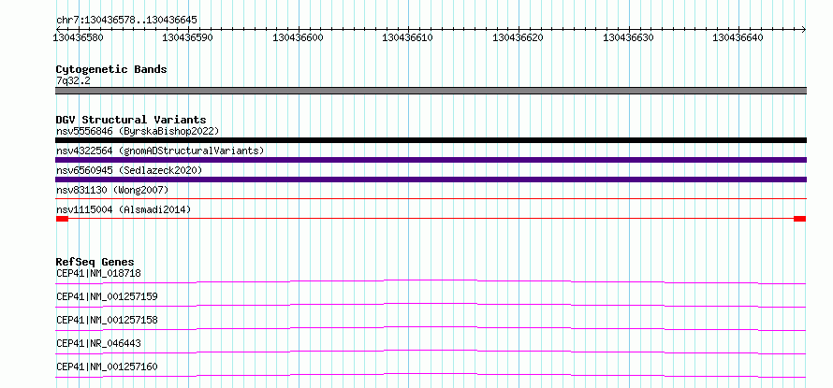Click the magenta intron line under CEP41|NM_001257159

tap(431, 305)
